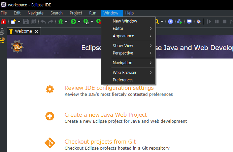233x152 pixels.
Task: Click the green Run button icon
Action: 73,22
